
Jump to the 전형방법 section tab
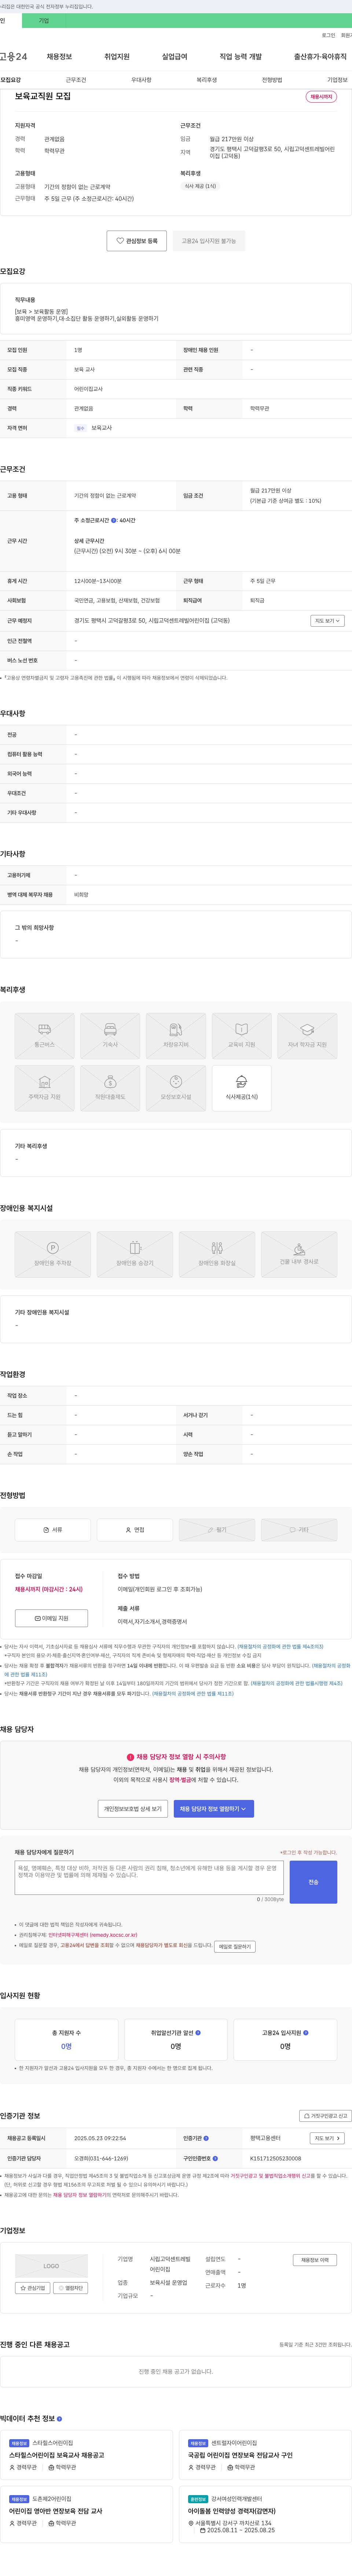point(272,80)
